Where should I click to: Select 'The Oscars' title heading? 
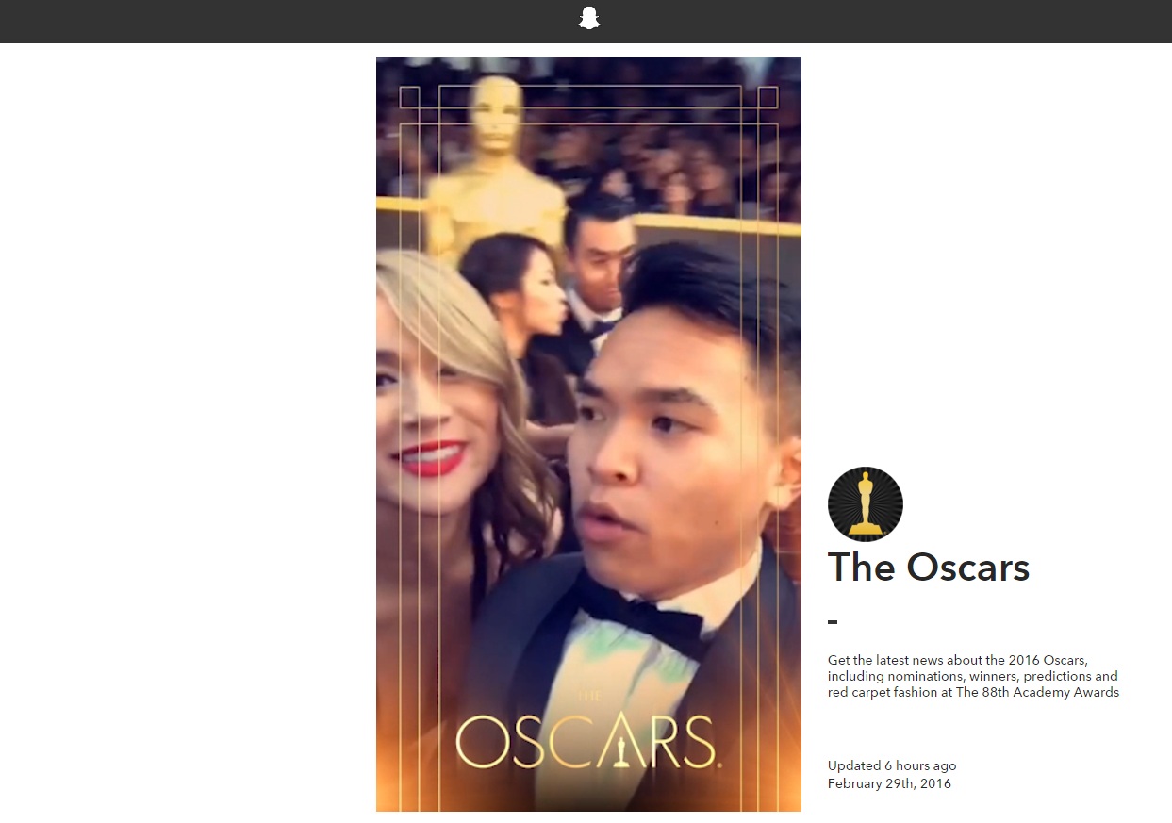click(x=929, y=568)
